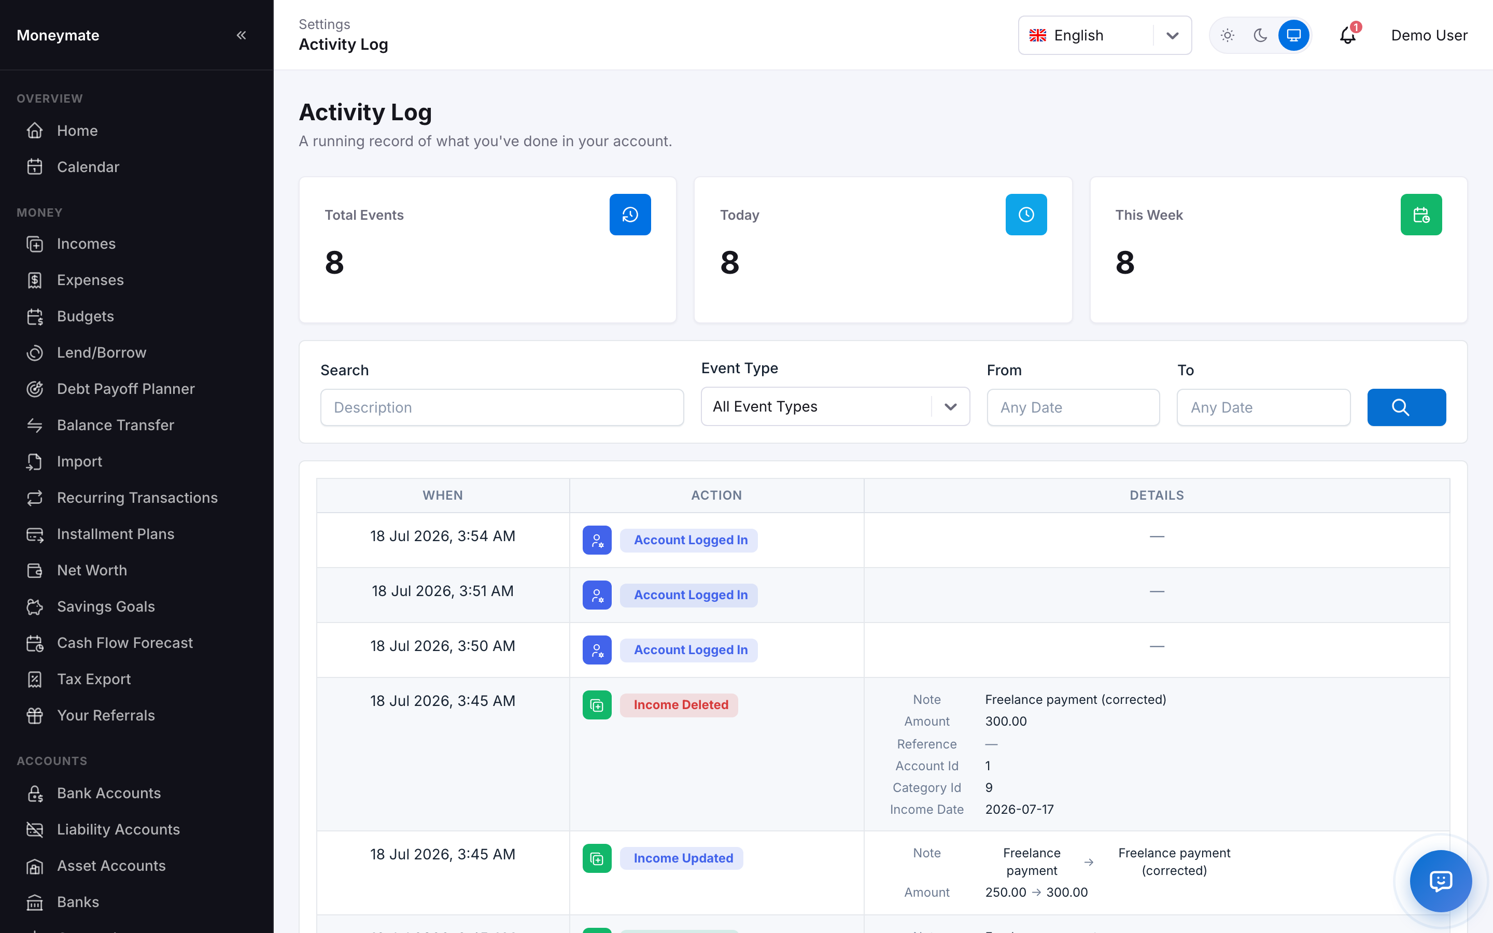Click the WHEN column header

point(442,495)
